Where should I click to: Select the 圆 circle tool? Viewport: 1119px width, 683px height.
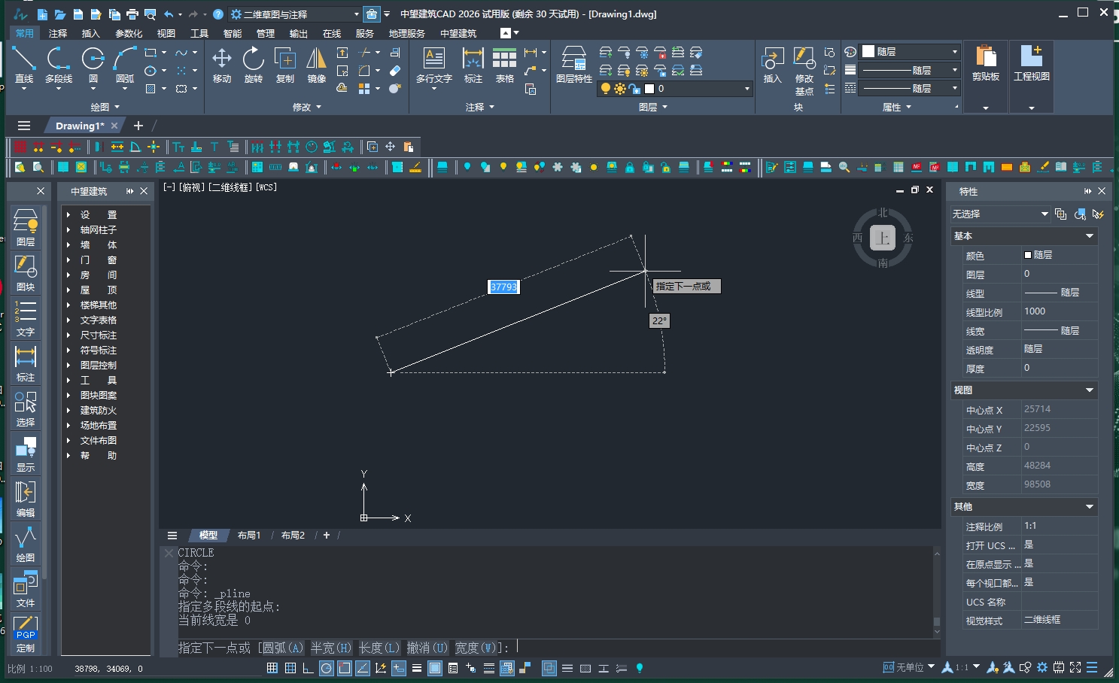coord(93,65)
